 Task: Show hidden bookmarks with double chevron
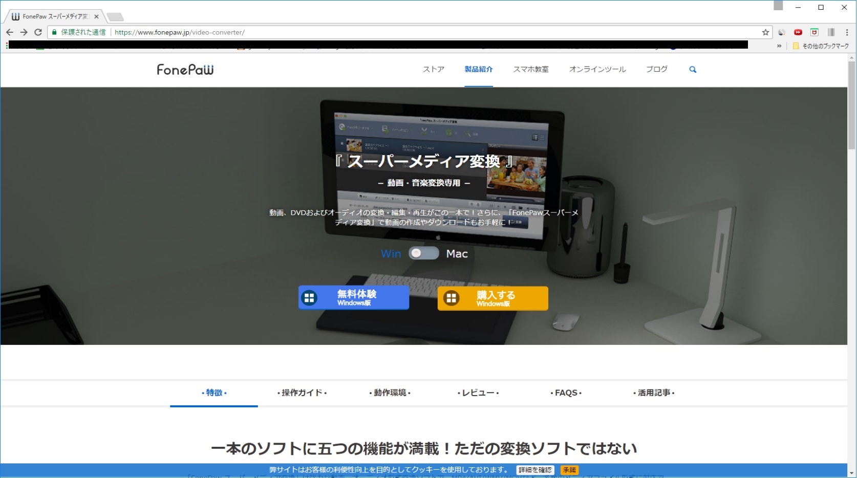[x=779, y=46]
